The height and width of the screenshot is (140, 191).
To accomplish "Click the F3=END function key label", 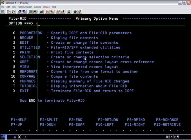I will [x=76, y=120].
